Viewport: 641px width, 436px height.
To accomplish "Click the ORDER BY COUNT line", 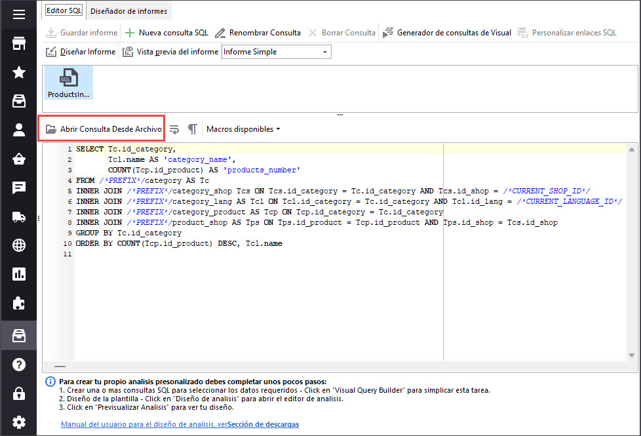I will [x=179, y=244].
